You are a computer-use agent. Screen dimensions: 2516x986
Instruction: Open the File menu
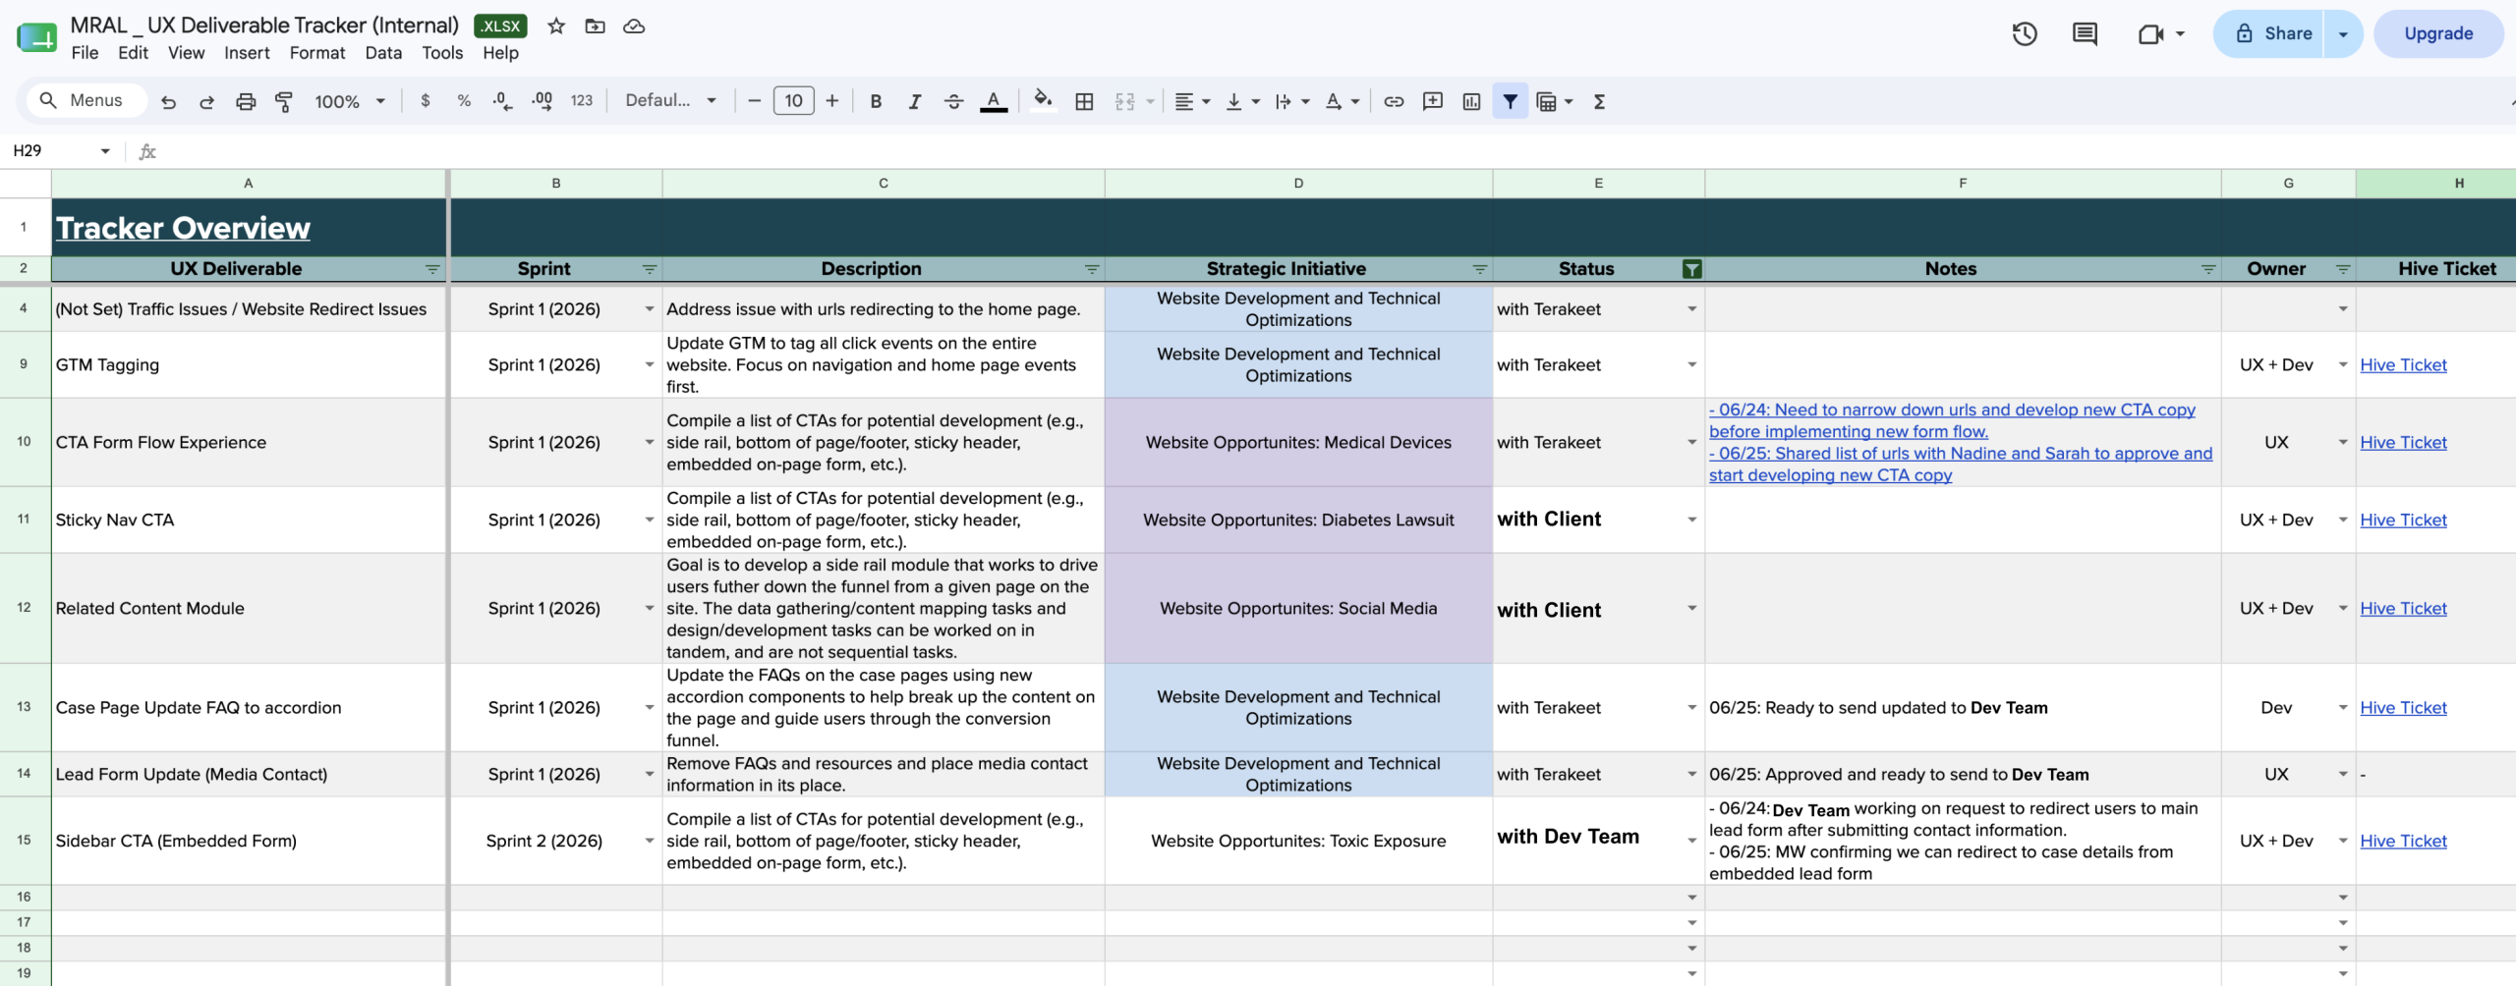85,53
